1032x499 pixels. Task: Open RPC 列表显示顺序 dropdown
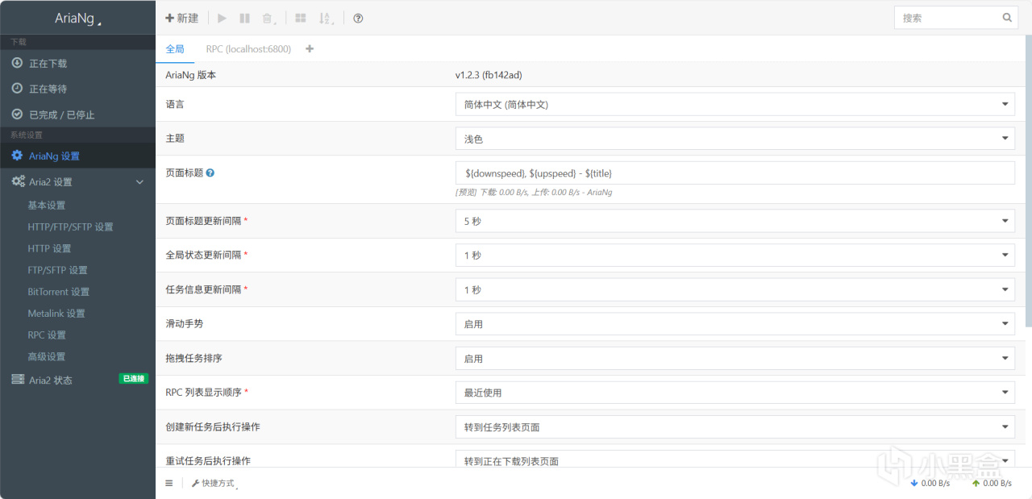(x=735, y=393)
